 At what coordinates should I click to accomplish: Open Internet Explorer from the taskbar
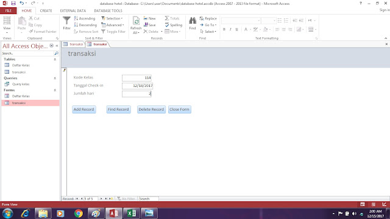[25, 214]
